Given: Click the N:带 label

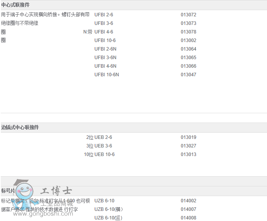Looking at the screenshot, I should click(x=88, y=32).
